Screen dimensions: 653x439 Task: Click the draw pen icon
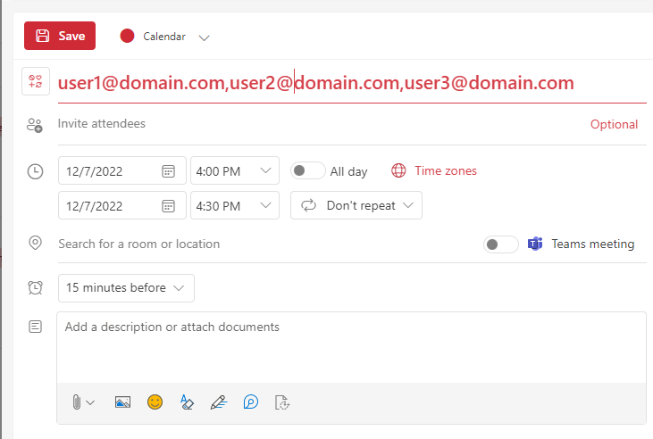tap(219, 402)
